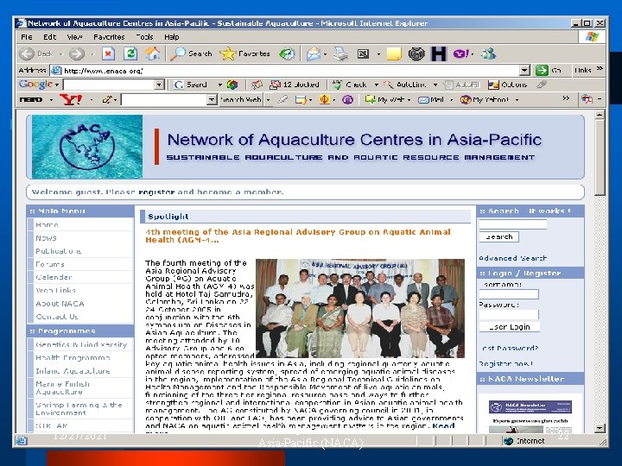Expand Links toolbar chevron
Image resolution: width=622 pixels, height=466 pixels.
click(600, 69)
